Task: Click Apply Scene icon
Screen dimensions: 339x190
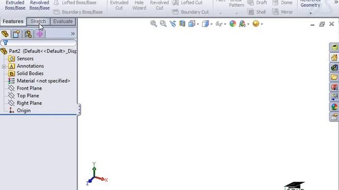Action: (x=242, y=23)
